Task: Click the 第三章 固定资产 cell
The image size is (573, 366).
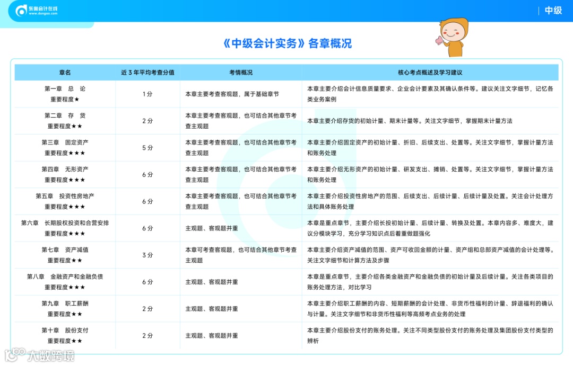Action: [65, 147]
